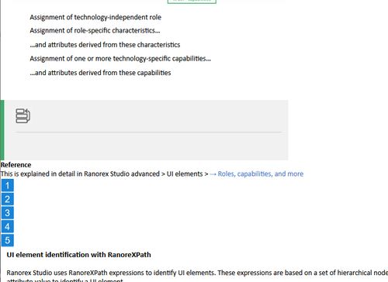
Task: Click the arrow icon before Roles link
Action: coord(213,174)
